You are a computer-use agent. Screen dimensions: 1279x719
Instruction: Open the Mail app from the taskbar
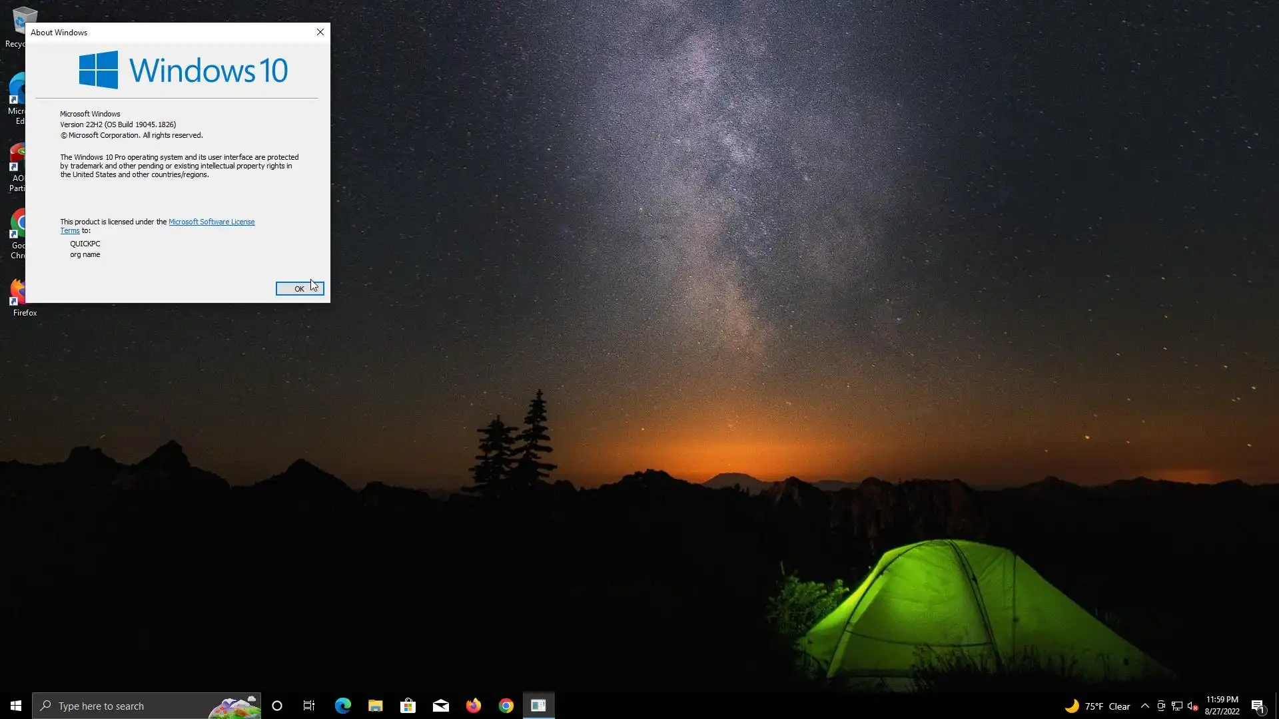click(440, 706)
